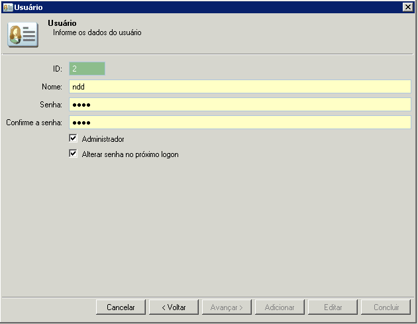Toggle Alterar senha no próximo logon checkbox
The height and width of the screenshot is (324, 418).
click(73, 154)
